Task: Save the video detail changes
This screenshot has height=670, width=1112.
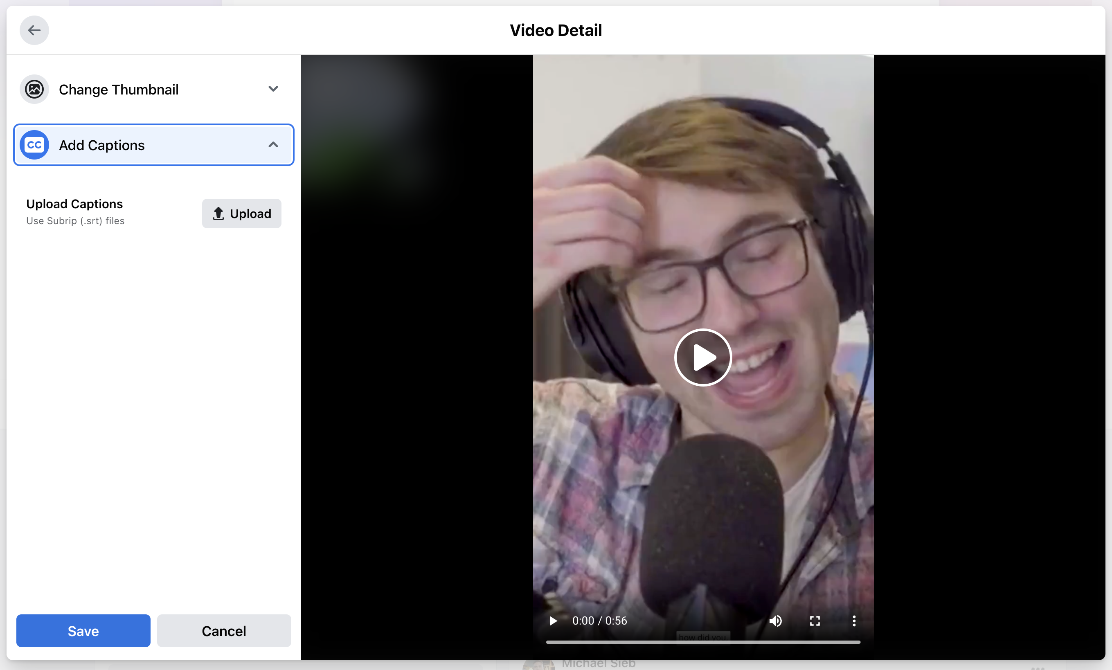Action: 83,631
